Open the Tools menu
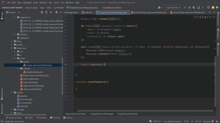Screen dimensions: 220x123 56,2
